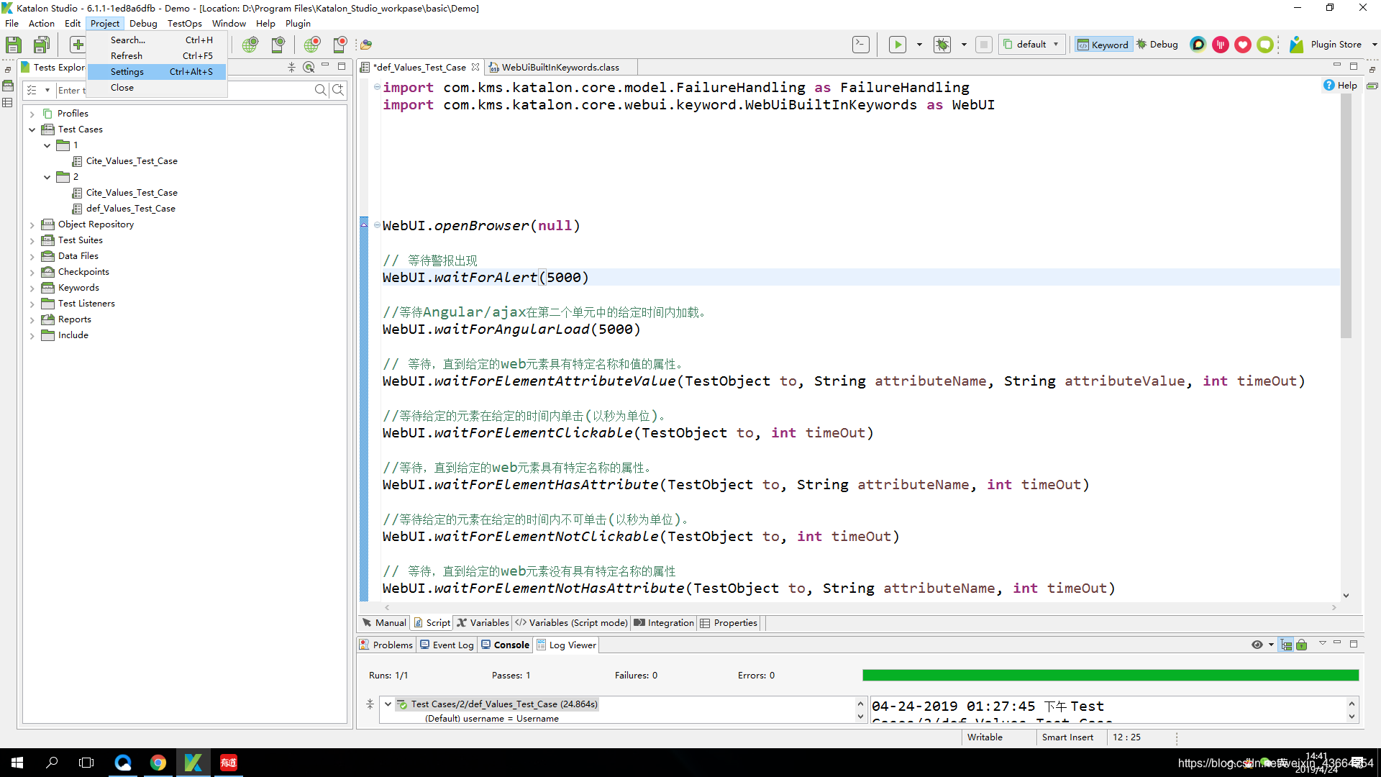The width and height of the screenshot is (1381, 777).
Task: Click the explorer search filter field
Action: [x=183, y=90]
